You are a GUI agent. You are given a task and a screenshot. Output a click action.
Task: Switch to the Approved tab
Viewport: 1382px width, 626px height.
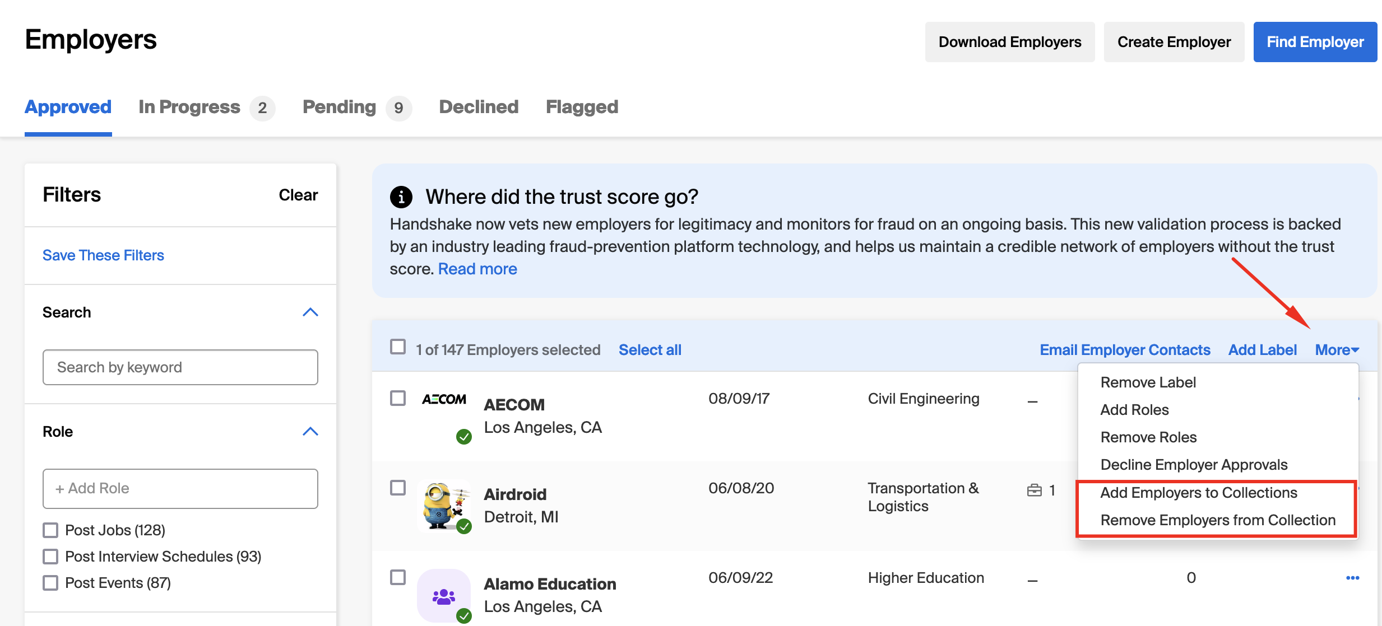coord(68,107)
